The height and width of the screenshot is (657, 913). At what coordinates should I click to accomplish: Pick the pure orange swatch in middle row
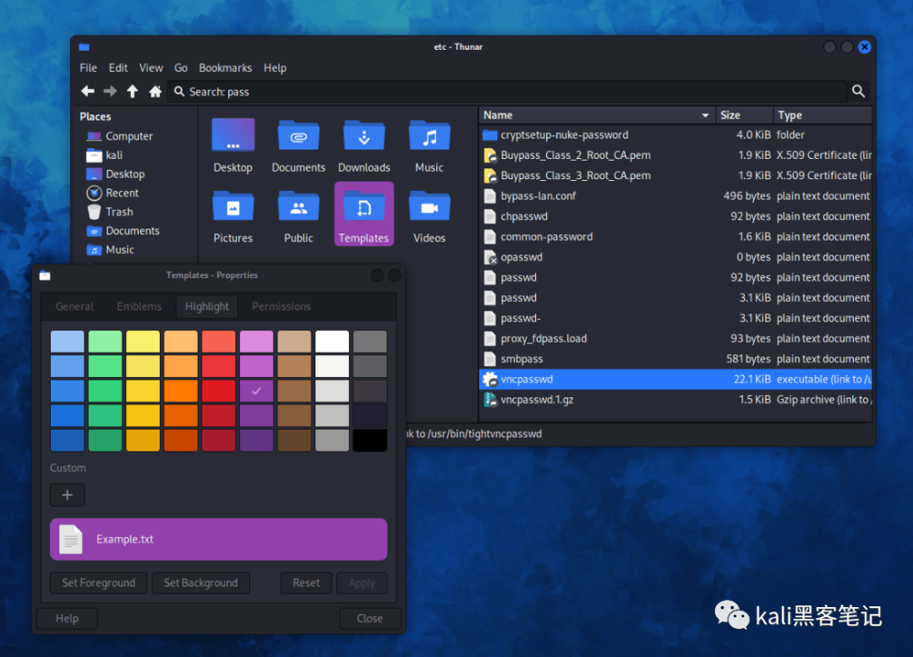(x=181, y=391)
